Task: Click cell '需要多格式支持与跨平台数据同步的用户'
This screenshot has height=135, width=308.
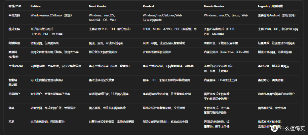Action: click(x=217, y=96)
